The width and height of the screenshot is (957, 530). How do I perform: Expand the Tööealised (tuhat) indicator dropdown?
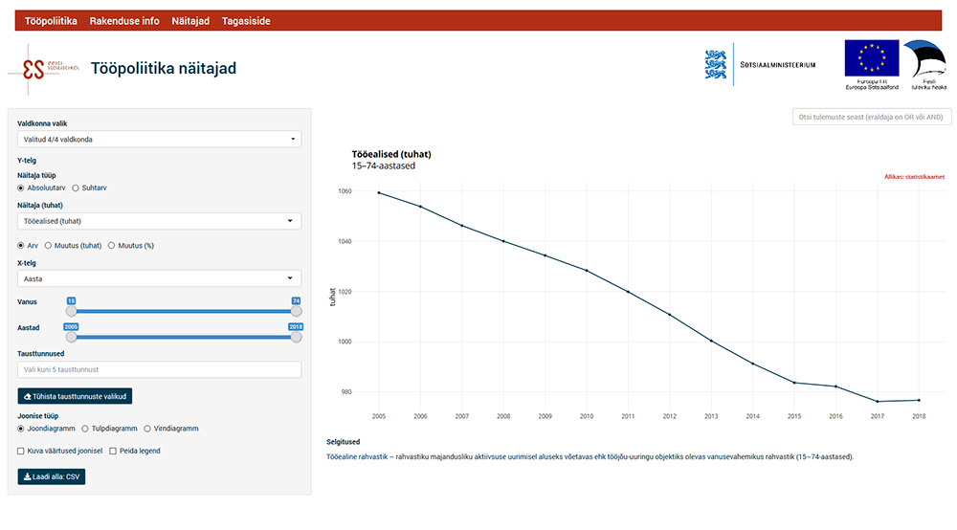pos(159,221)
